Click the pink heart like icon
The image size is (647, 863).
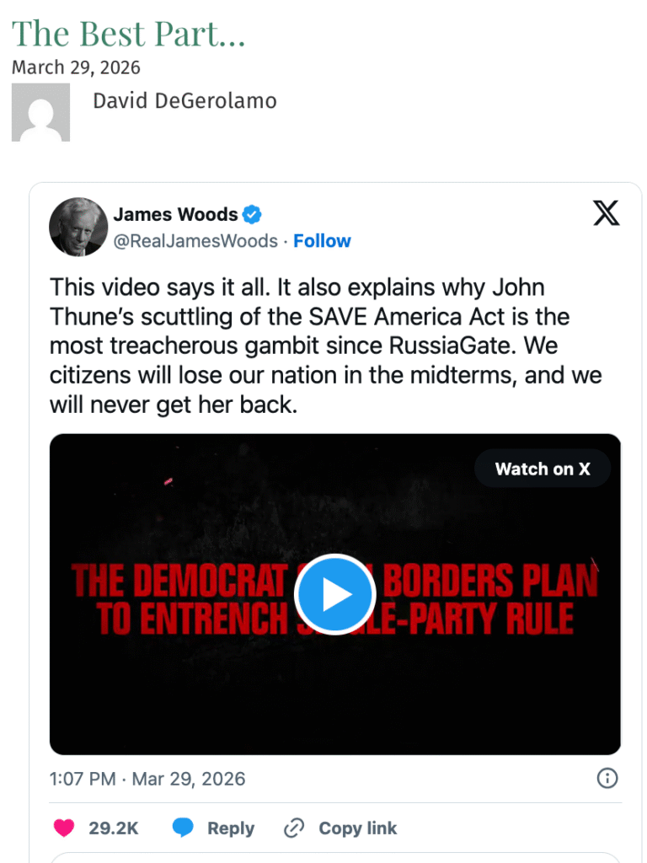(x=64, y=828)
